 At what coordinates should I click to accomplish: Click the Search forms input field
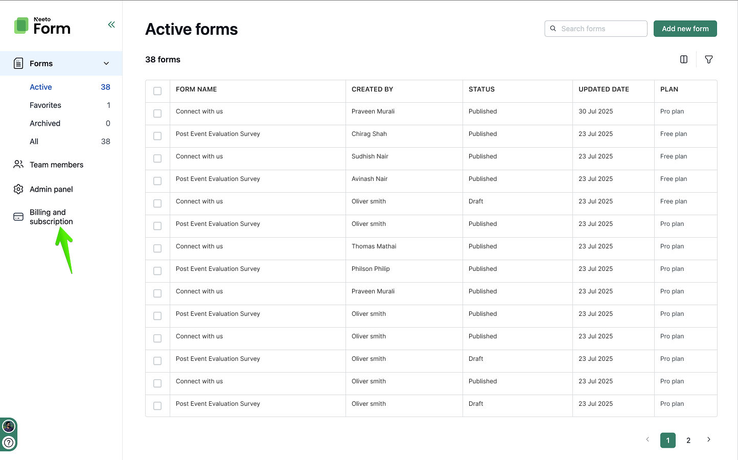pyautogui.click(x=601, y=29)
